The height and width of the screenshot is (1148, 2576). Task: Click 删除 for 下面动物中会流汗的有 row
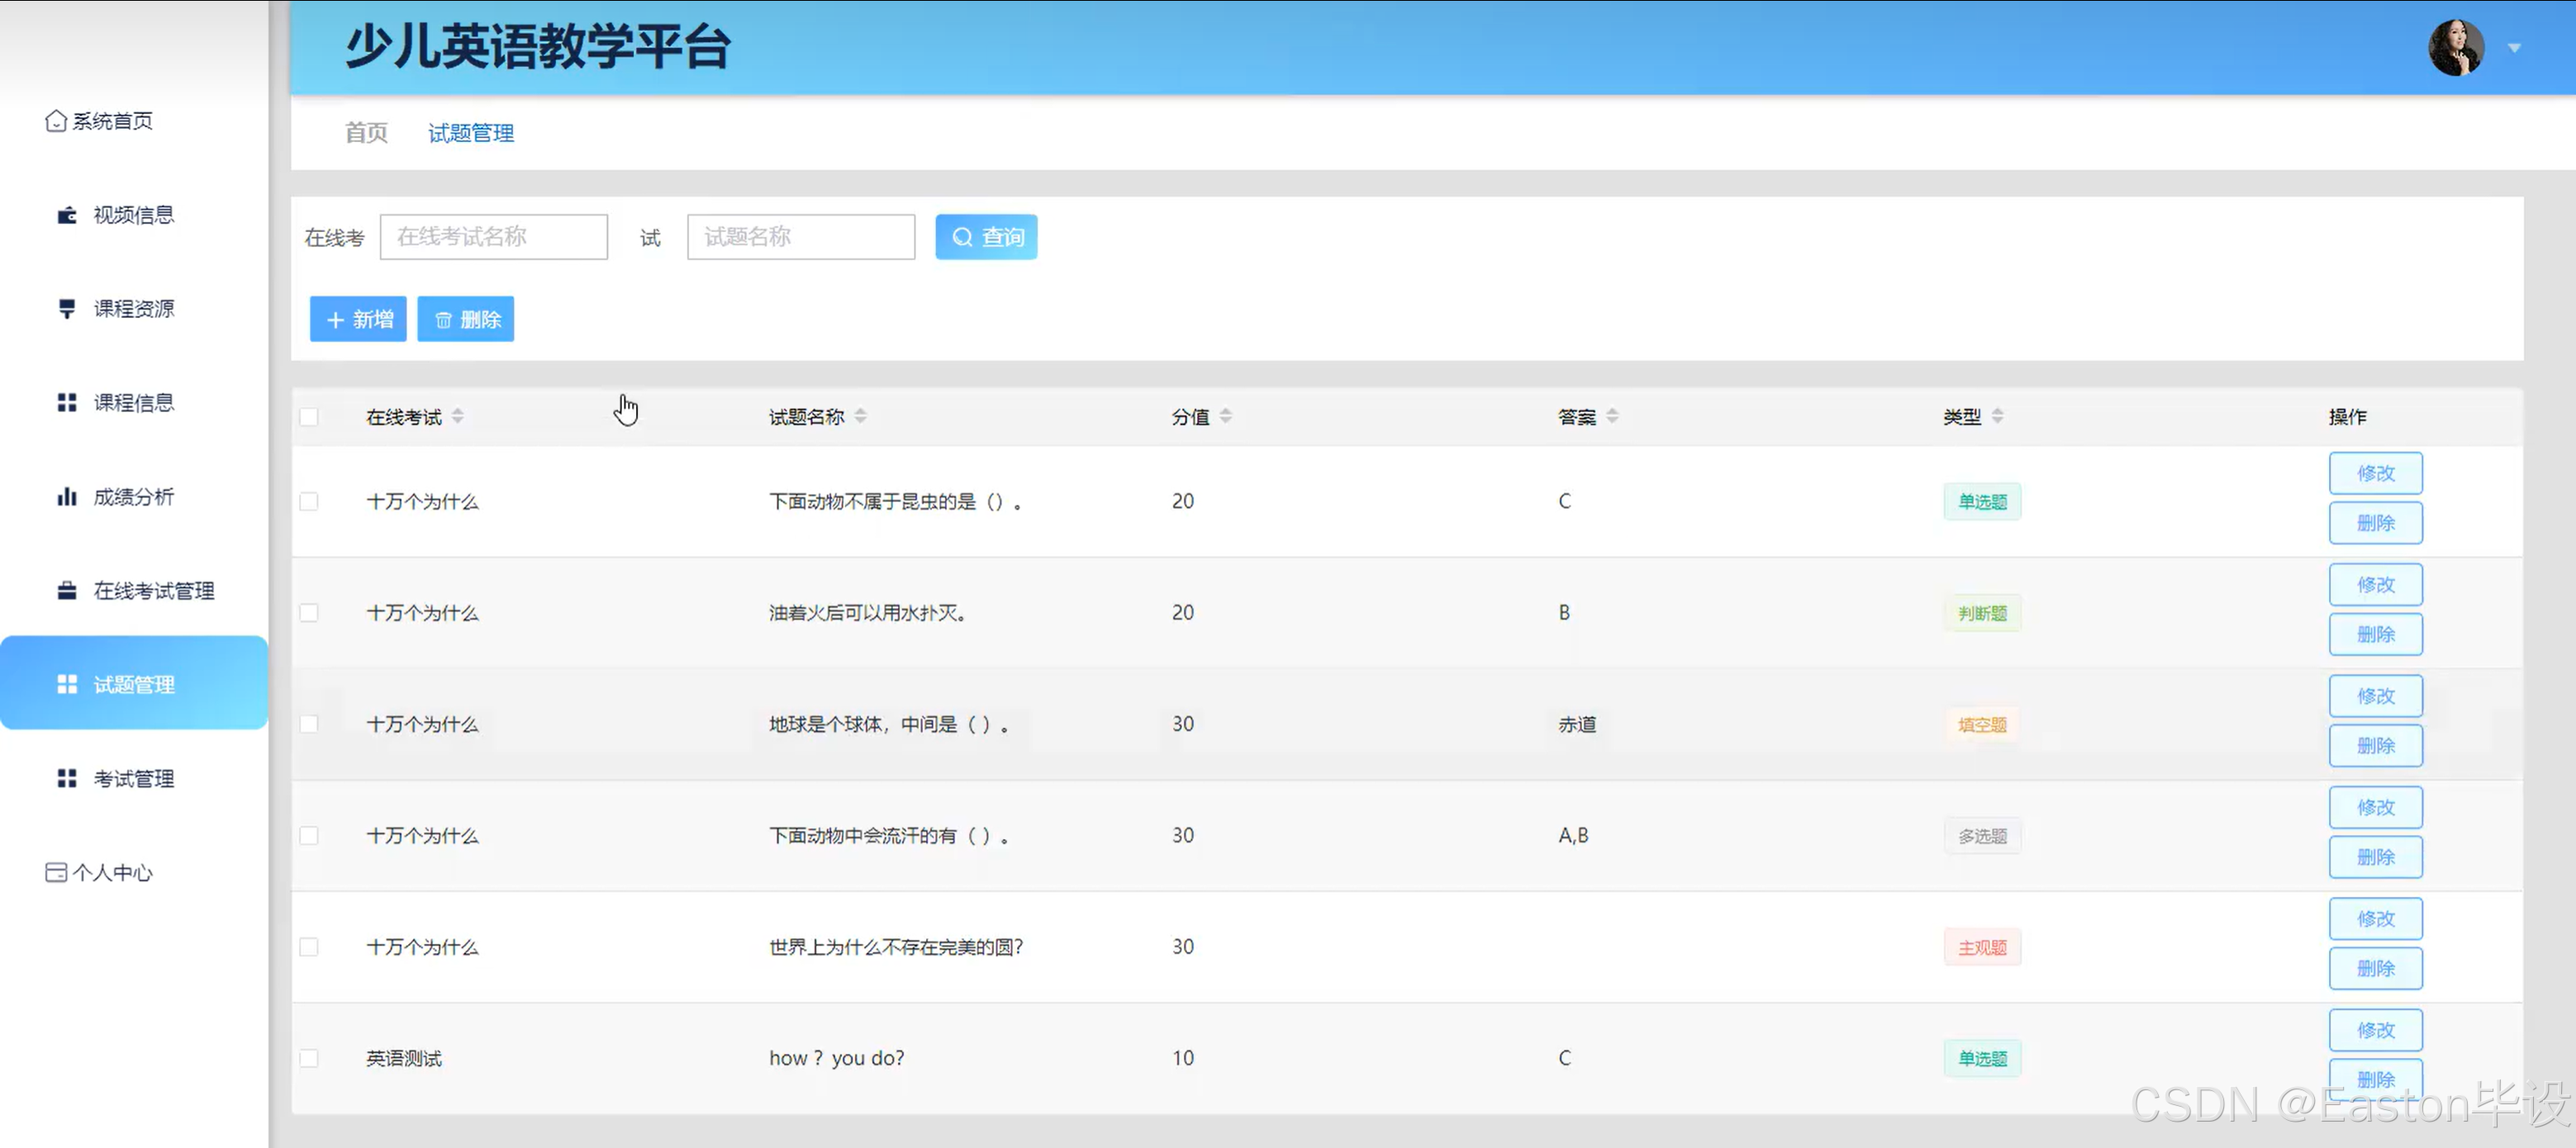click(2376, 858)
